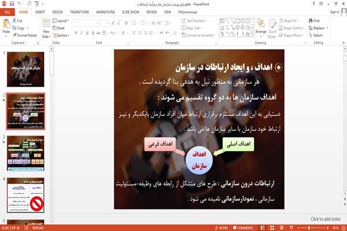347x231 pixels.
Task: Open the font size combo box
Action: (x=105, y=23)
